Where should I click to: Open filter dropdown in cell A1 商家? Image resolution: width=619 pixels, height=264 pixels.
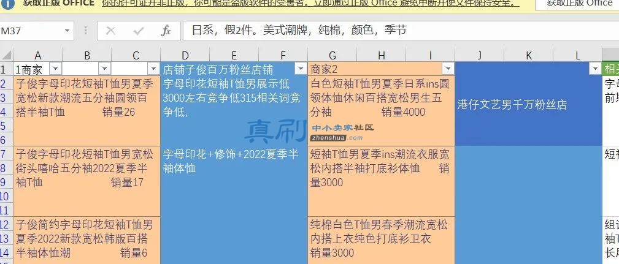tap(55, 69)
